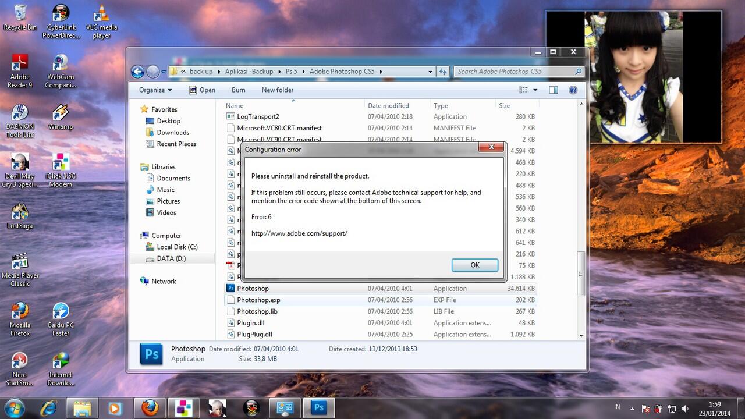
Task: Navigate to Aplikasi -Backup breadcrumb
Action: pyautogui.click(x=249, y=72)
